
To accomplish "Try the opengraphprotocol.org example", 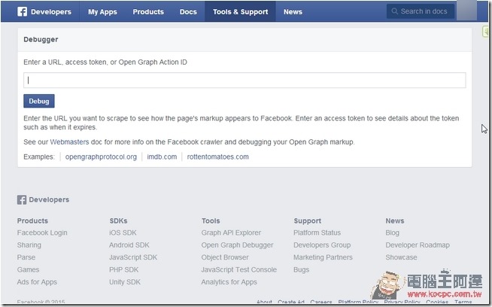I will [101, 157].
